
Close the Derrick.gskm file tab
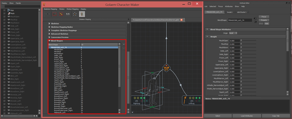[182, 20]
